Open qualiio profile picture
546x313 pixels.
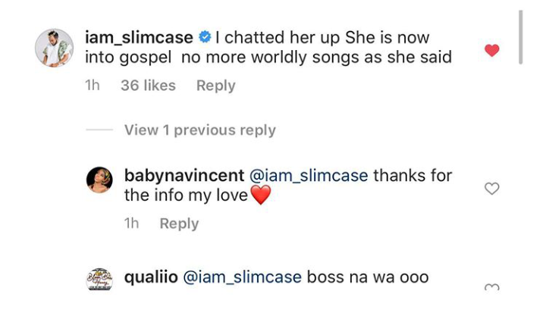(99, 280)
